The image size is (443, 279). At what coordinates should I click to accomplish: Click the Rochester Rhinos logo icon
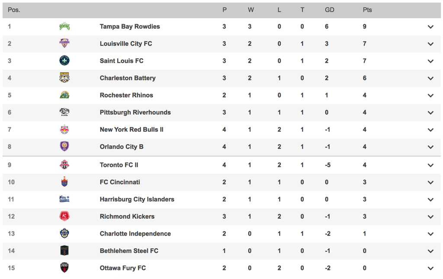64,95
